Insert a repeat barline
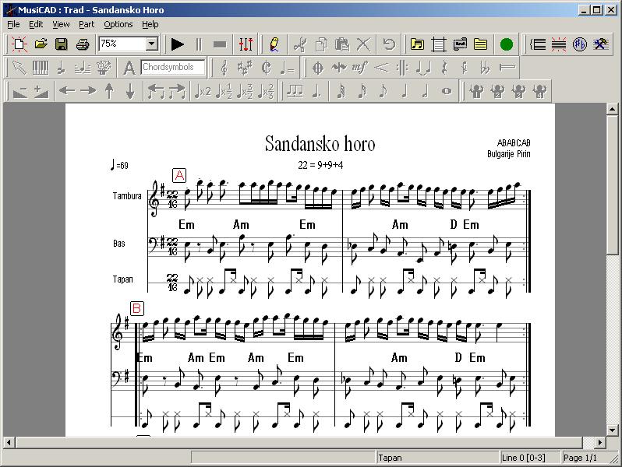The image size is (622, 467). (x=402, y=68)
